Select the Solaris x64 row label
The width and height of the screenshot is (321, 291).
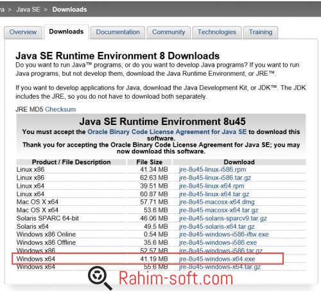pos(33,226)
